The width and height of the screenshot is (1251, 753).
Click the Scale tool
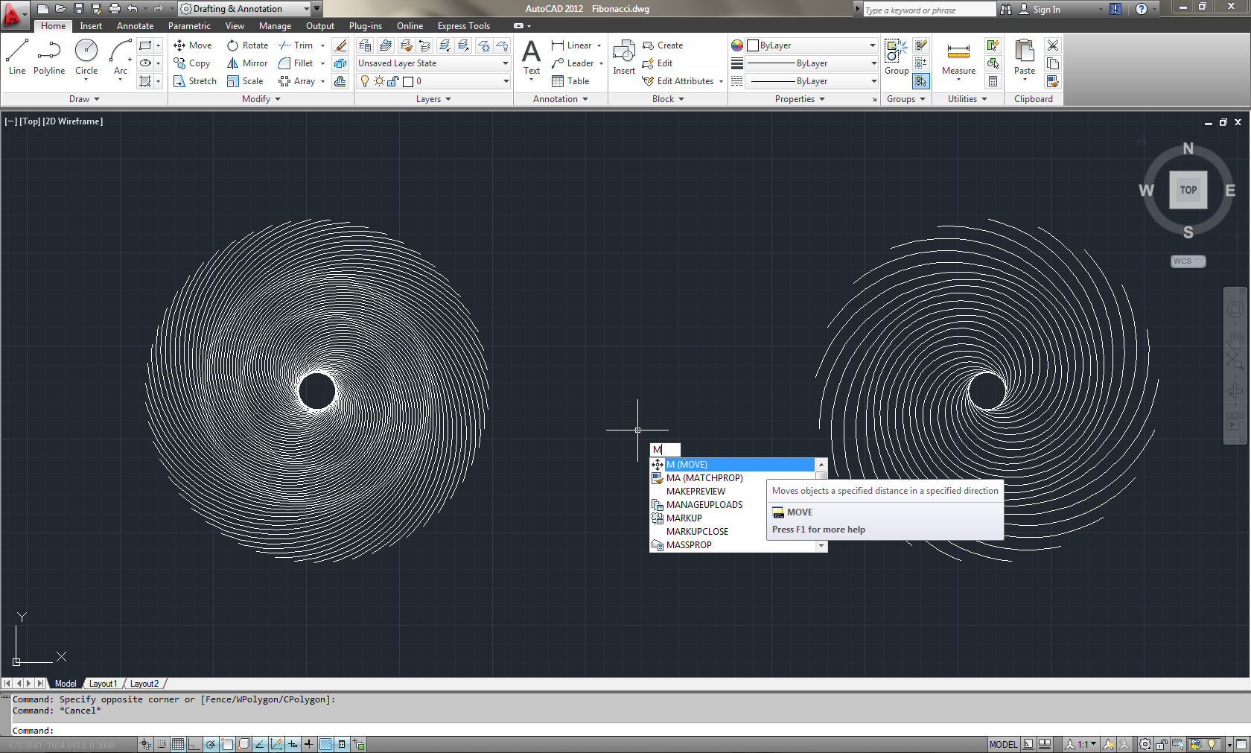coord(245,81)
